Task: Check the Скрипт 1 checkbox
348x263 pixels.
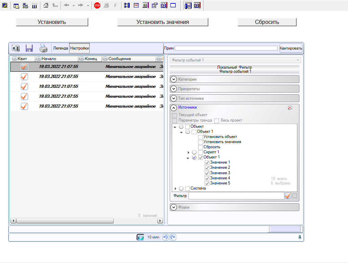Action: [201, 152]
